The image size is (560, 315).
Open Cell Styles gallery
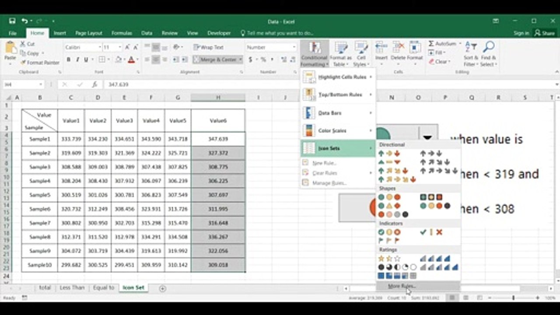tap(361, 54)
